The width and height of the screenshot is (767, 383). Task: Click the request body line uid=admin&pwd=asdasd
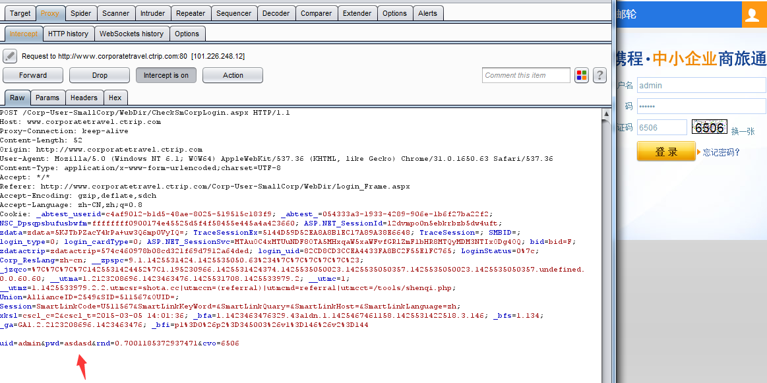tap(119, 343)
